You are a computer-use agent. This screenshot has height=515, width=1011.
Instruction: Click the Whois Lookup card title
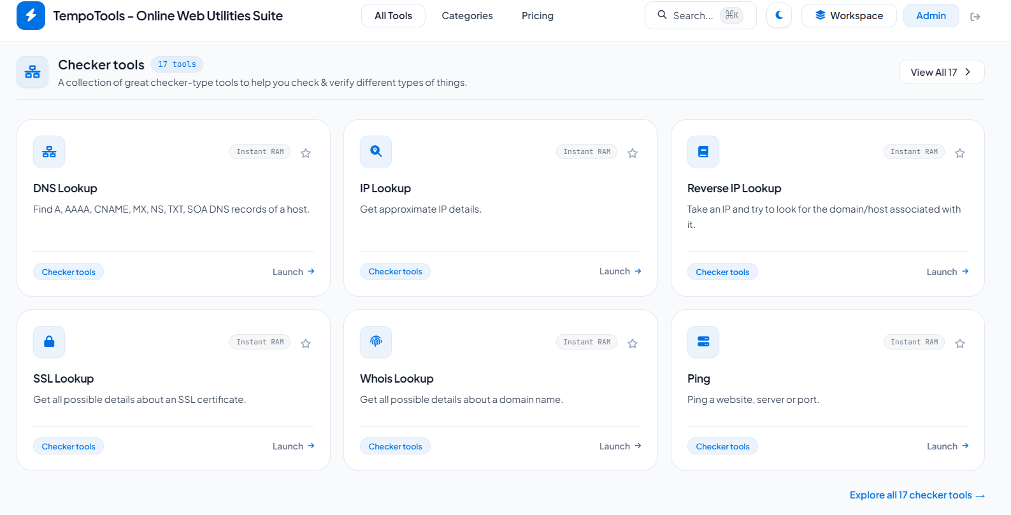pyautogui.click(x=396, y=379)
